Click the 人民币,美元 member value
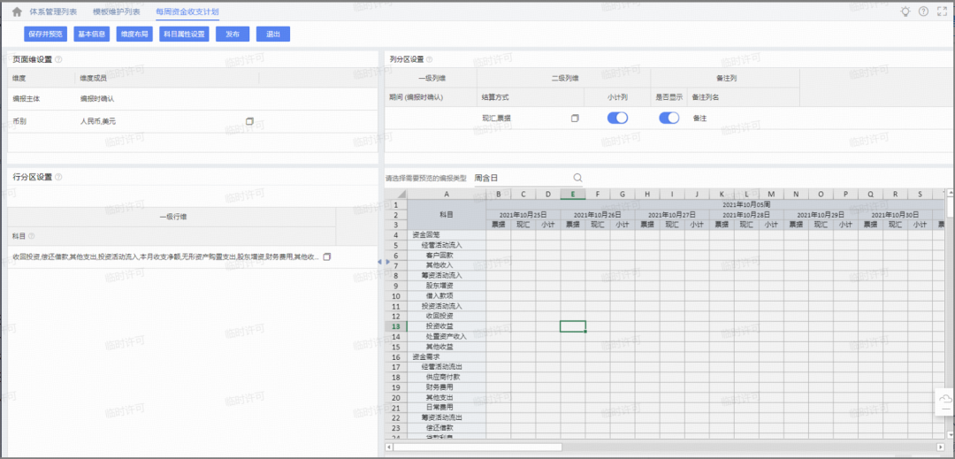The width and height of the screenshot is (955, 459). [98, 121]
